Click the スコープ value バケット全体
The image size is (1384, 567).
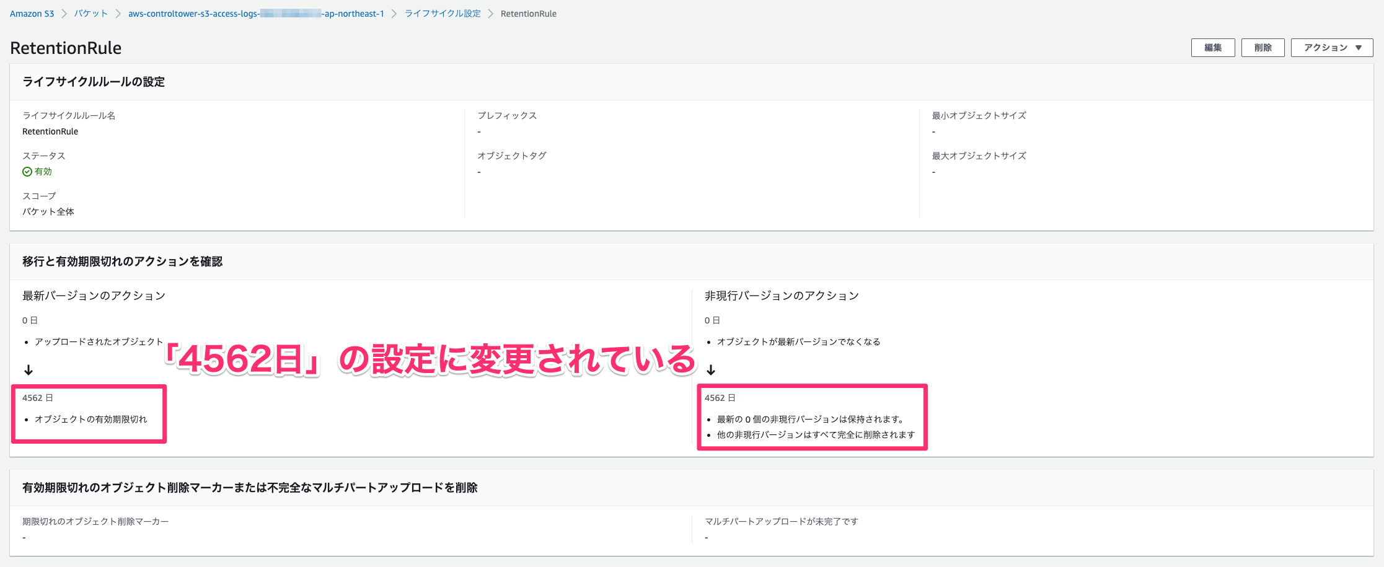47,211
